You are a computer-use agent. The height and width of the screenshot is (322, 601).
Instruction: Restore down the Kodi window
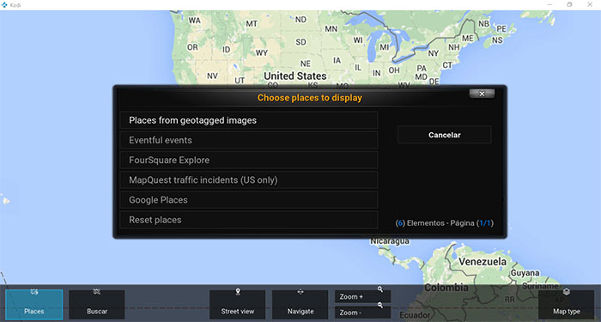click(569, 5)
